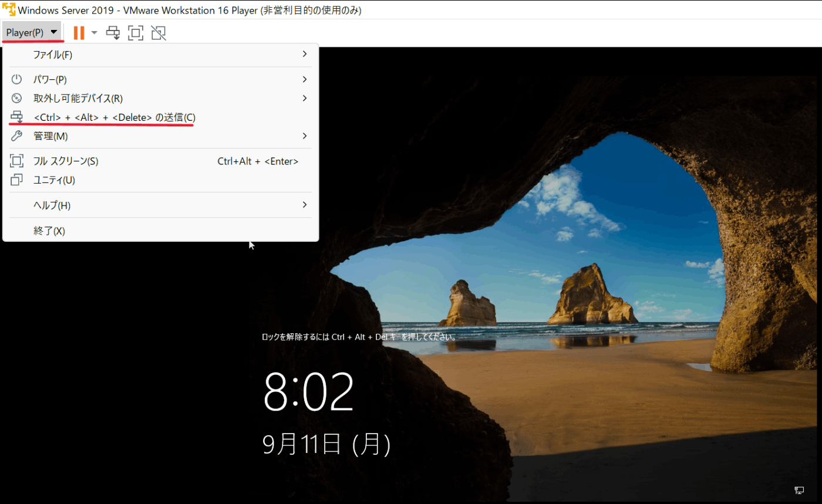Open the 管理(M) submenu
This screenshot has width=822, height=504.
pyautogui.click(x=161, y=136)
